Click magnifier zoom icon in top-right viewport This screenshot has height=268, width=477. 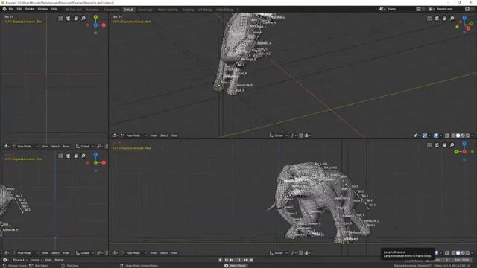452,19
